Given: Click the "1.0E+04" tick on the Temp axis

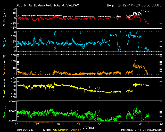Looking at the screenshot, I should [12, 121].
